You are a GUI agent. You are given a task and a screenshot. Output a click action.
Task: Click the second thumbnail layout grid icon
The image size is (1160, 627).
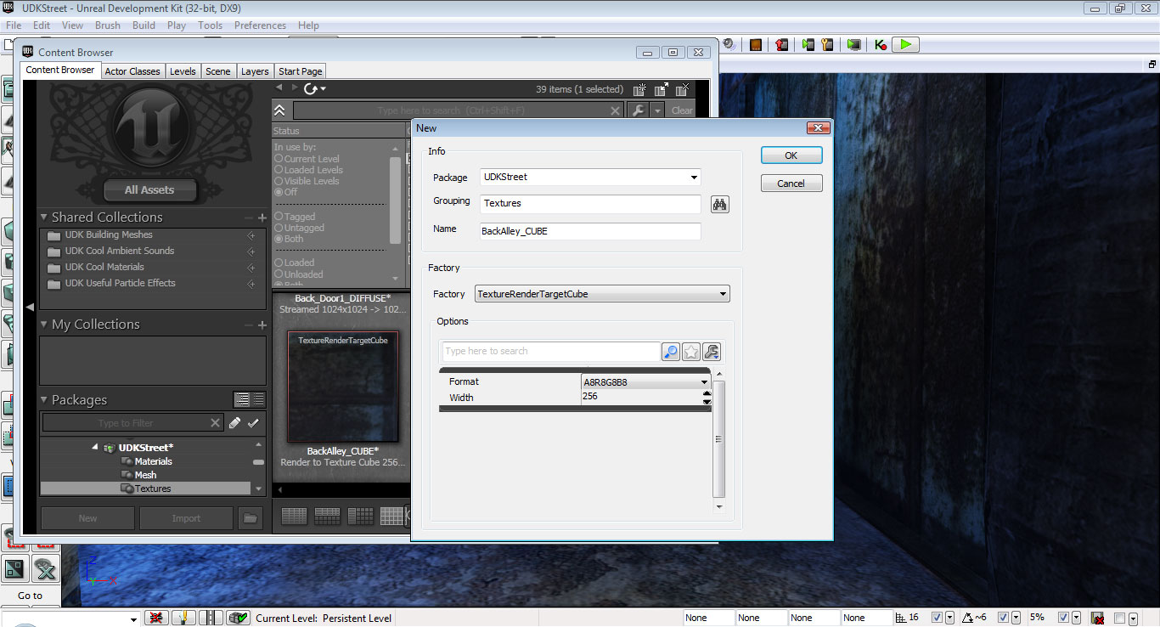[327, 516]
